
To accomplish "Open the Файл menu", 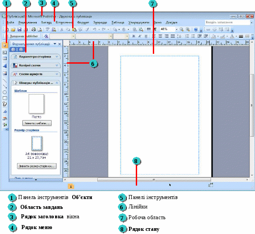I will [10, 22].
